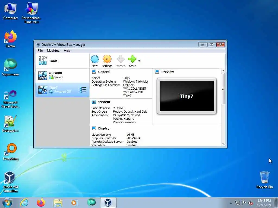The height and width of the screenshot is (208, 278).
Task: Open the Tiny7 machine tools menu icon
Action: (83, 90)
